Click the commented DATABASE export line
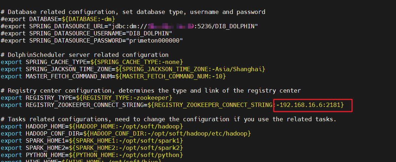Screen dimensions: 396x162 click(x=58, y=19)
